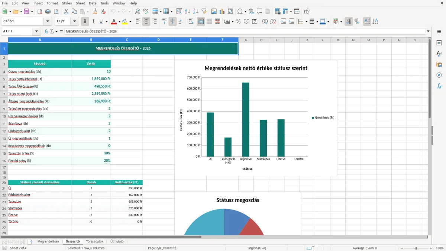The width and height of the screenshot is (446, 251).
Task: Open Function Wizard fx icon
Action: [46, 32]
